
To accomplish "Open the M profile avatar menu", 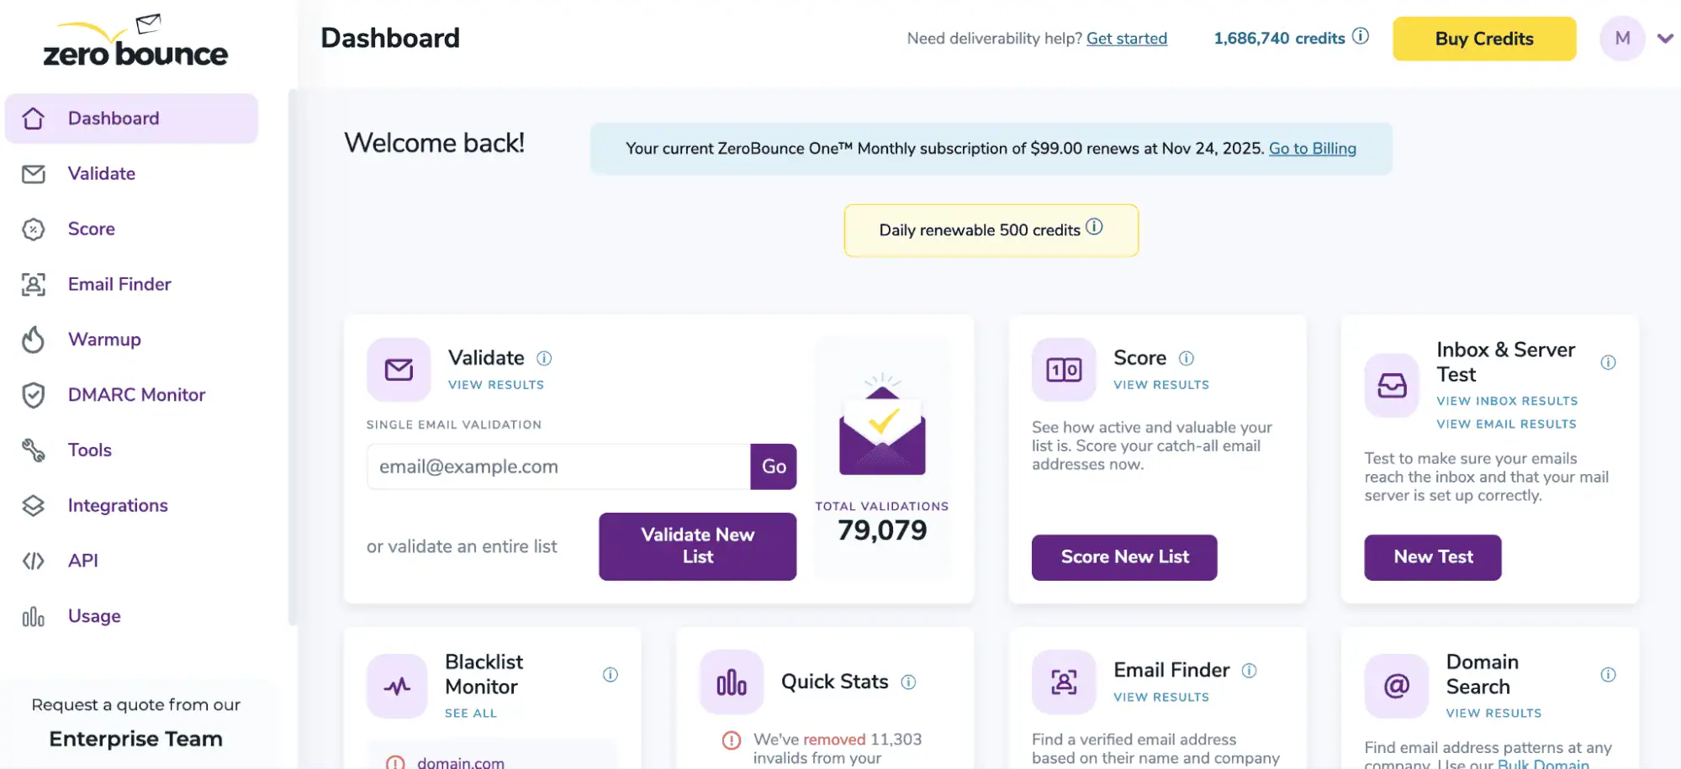I will 1622,39.
